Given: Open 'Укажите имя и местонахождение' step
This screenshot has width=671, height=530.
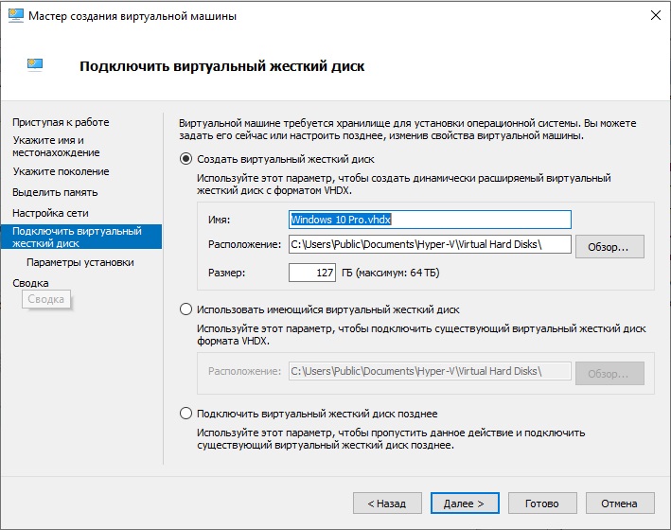Looking at the screenshot, I should coord(56,146).
